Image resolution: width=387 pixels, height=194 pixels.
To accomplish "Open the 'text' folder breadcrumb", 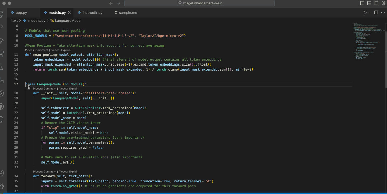I will [x=15, y=21].
